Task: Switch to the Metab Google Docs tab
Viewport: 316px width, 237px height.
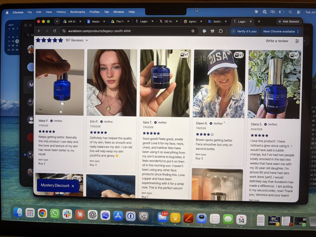Action: pyautogui.click(x=96, y=22)
